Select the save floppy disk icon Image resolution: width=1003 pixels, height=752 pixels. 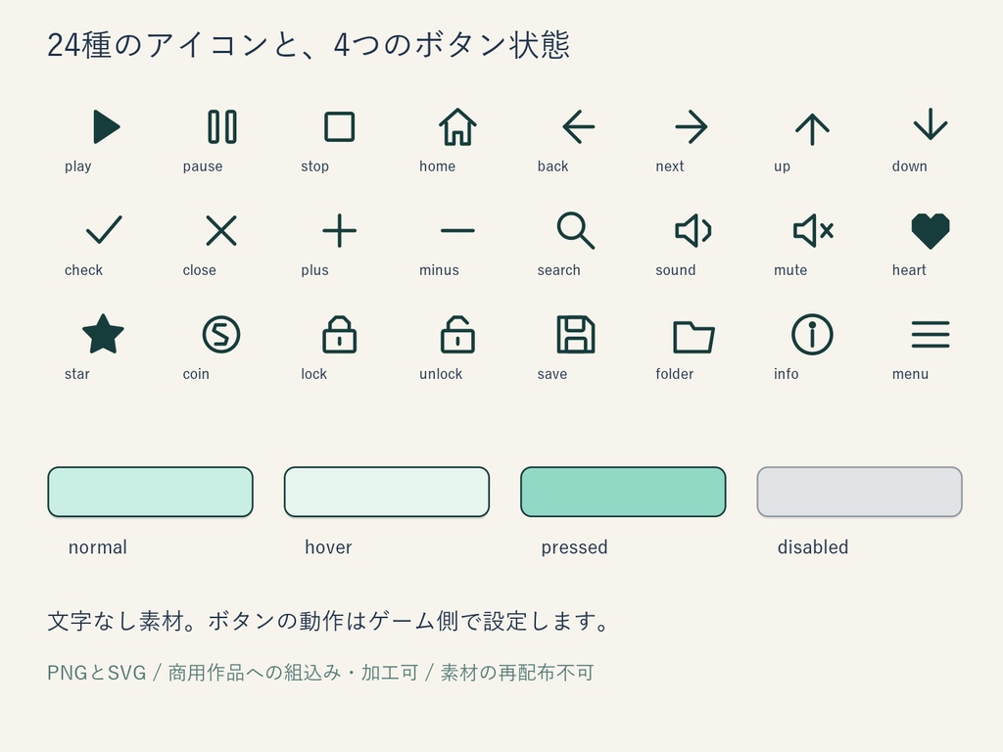point(576,335)
